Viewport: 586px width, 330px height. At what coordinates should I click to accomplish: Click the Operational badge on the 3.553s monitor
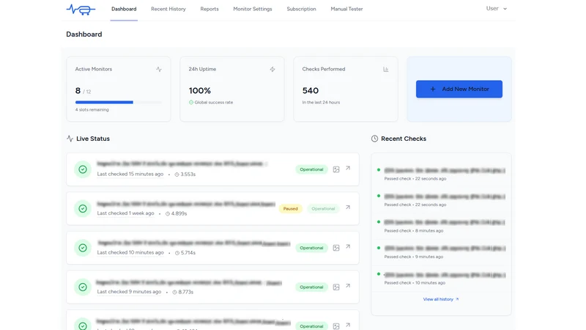point(311,169)
